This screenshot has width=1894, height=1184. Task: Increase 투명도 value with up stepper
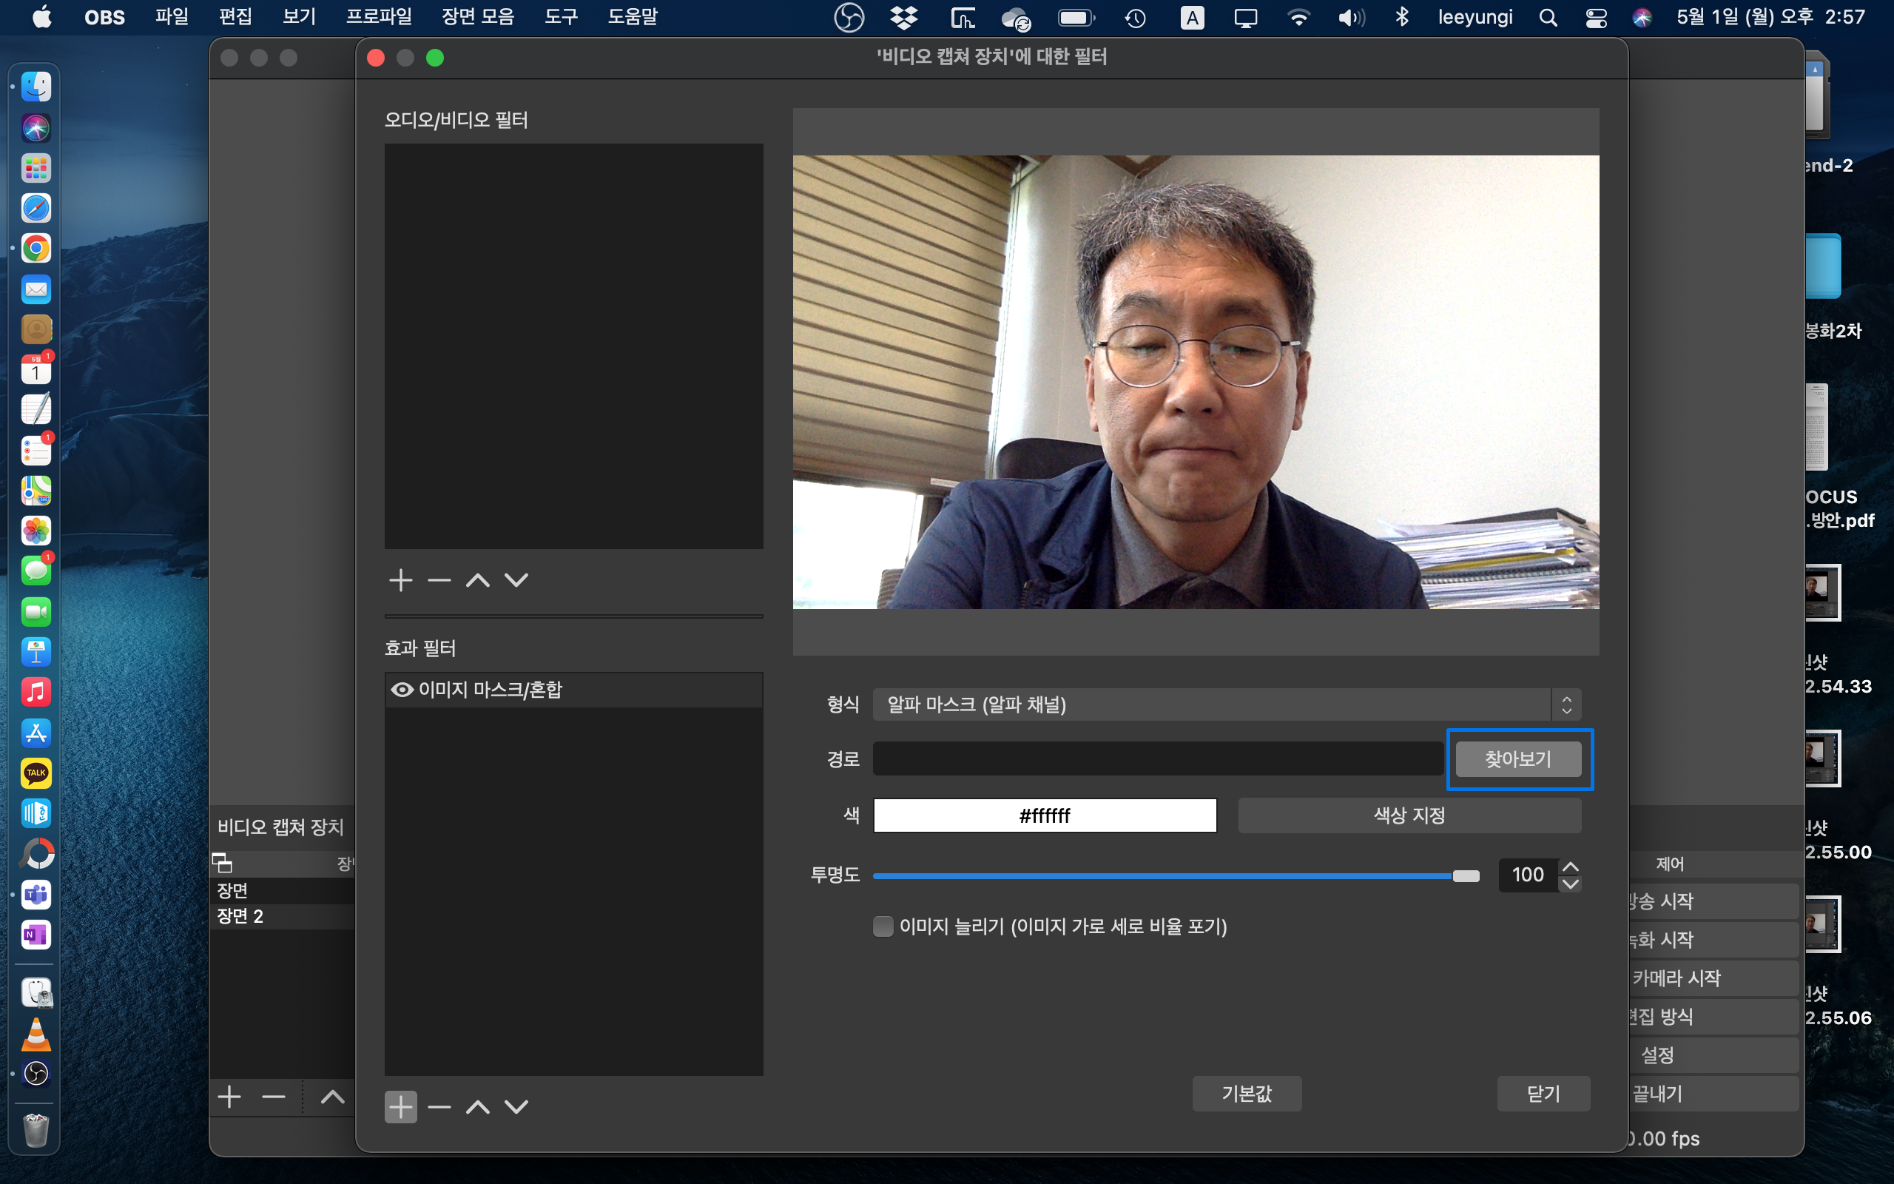[1570, 866]
